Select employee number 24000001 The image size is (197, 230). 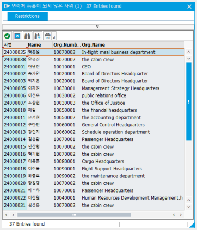[15, 67]
